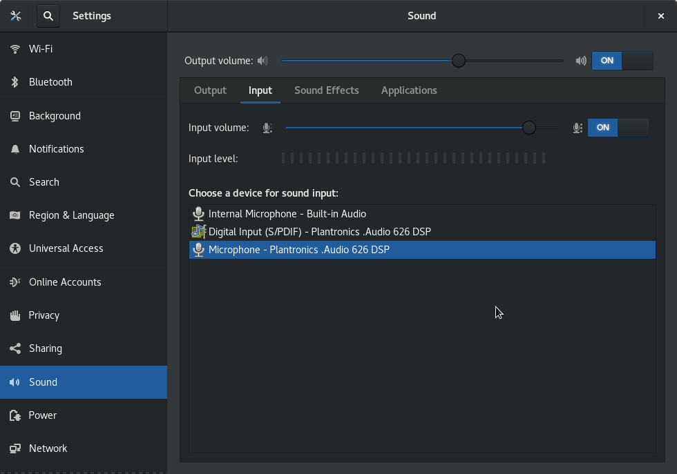
Task: Select the Privacy hand icon
Action: pos(15,315)
